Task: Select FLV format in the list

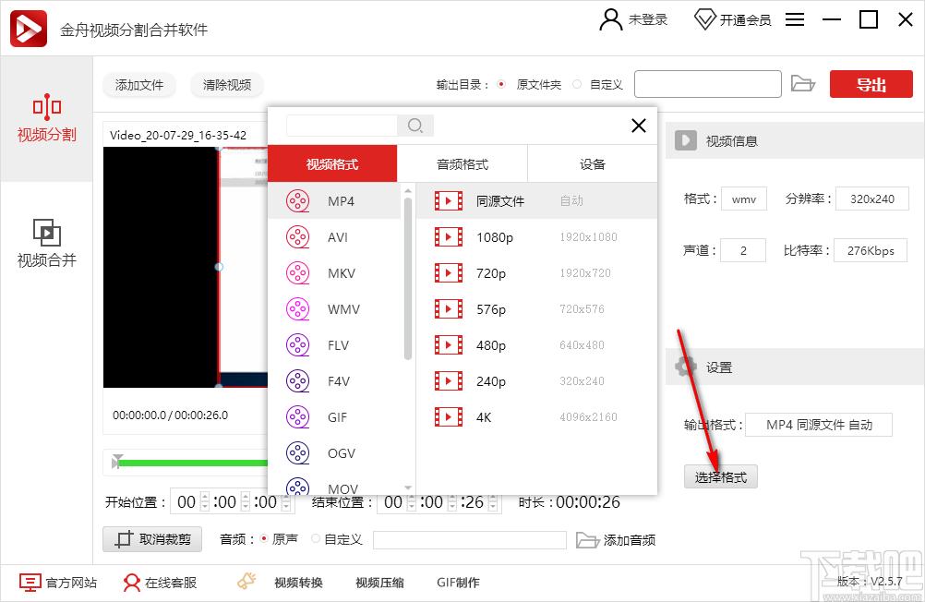Action: click(334, 344)
